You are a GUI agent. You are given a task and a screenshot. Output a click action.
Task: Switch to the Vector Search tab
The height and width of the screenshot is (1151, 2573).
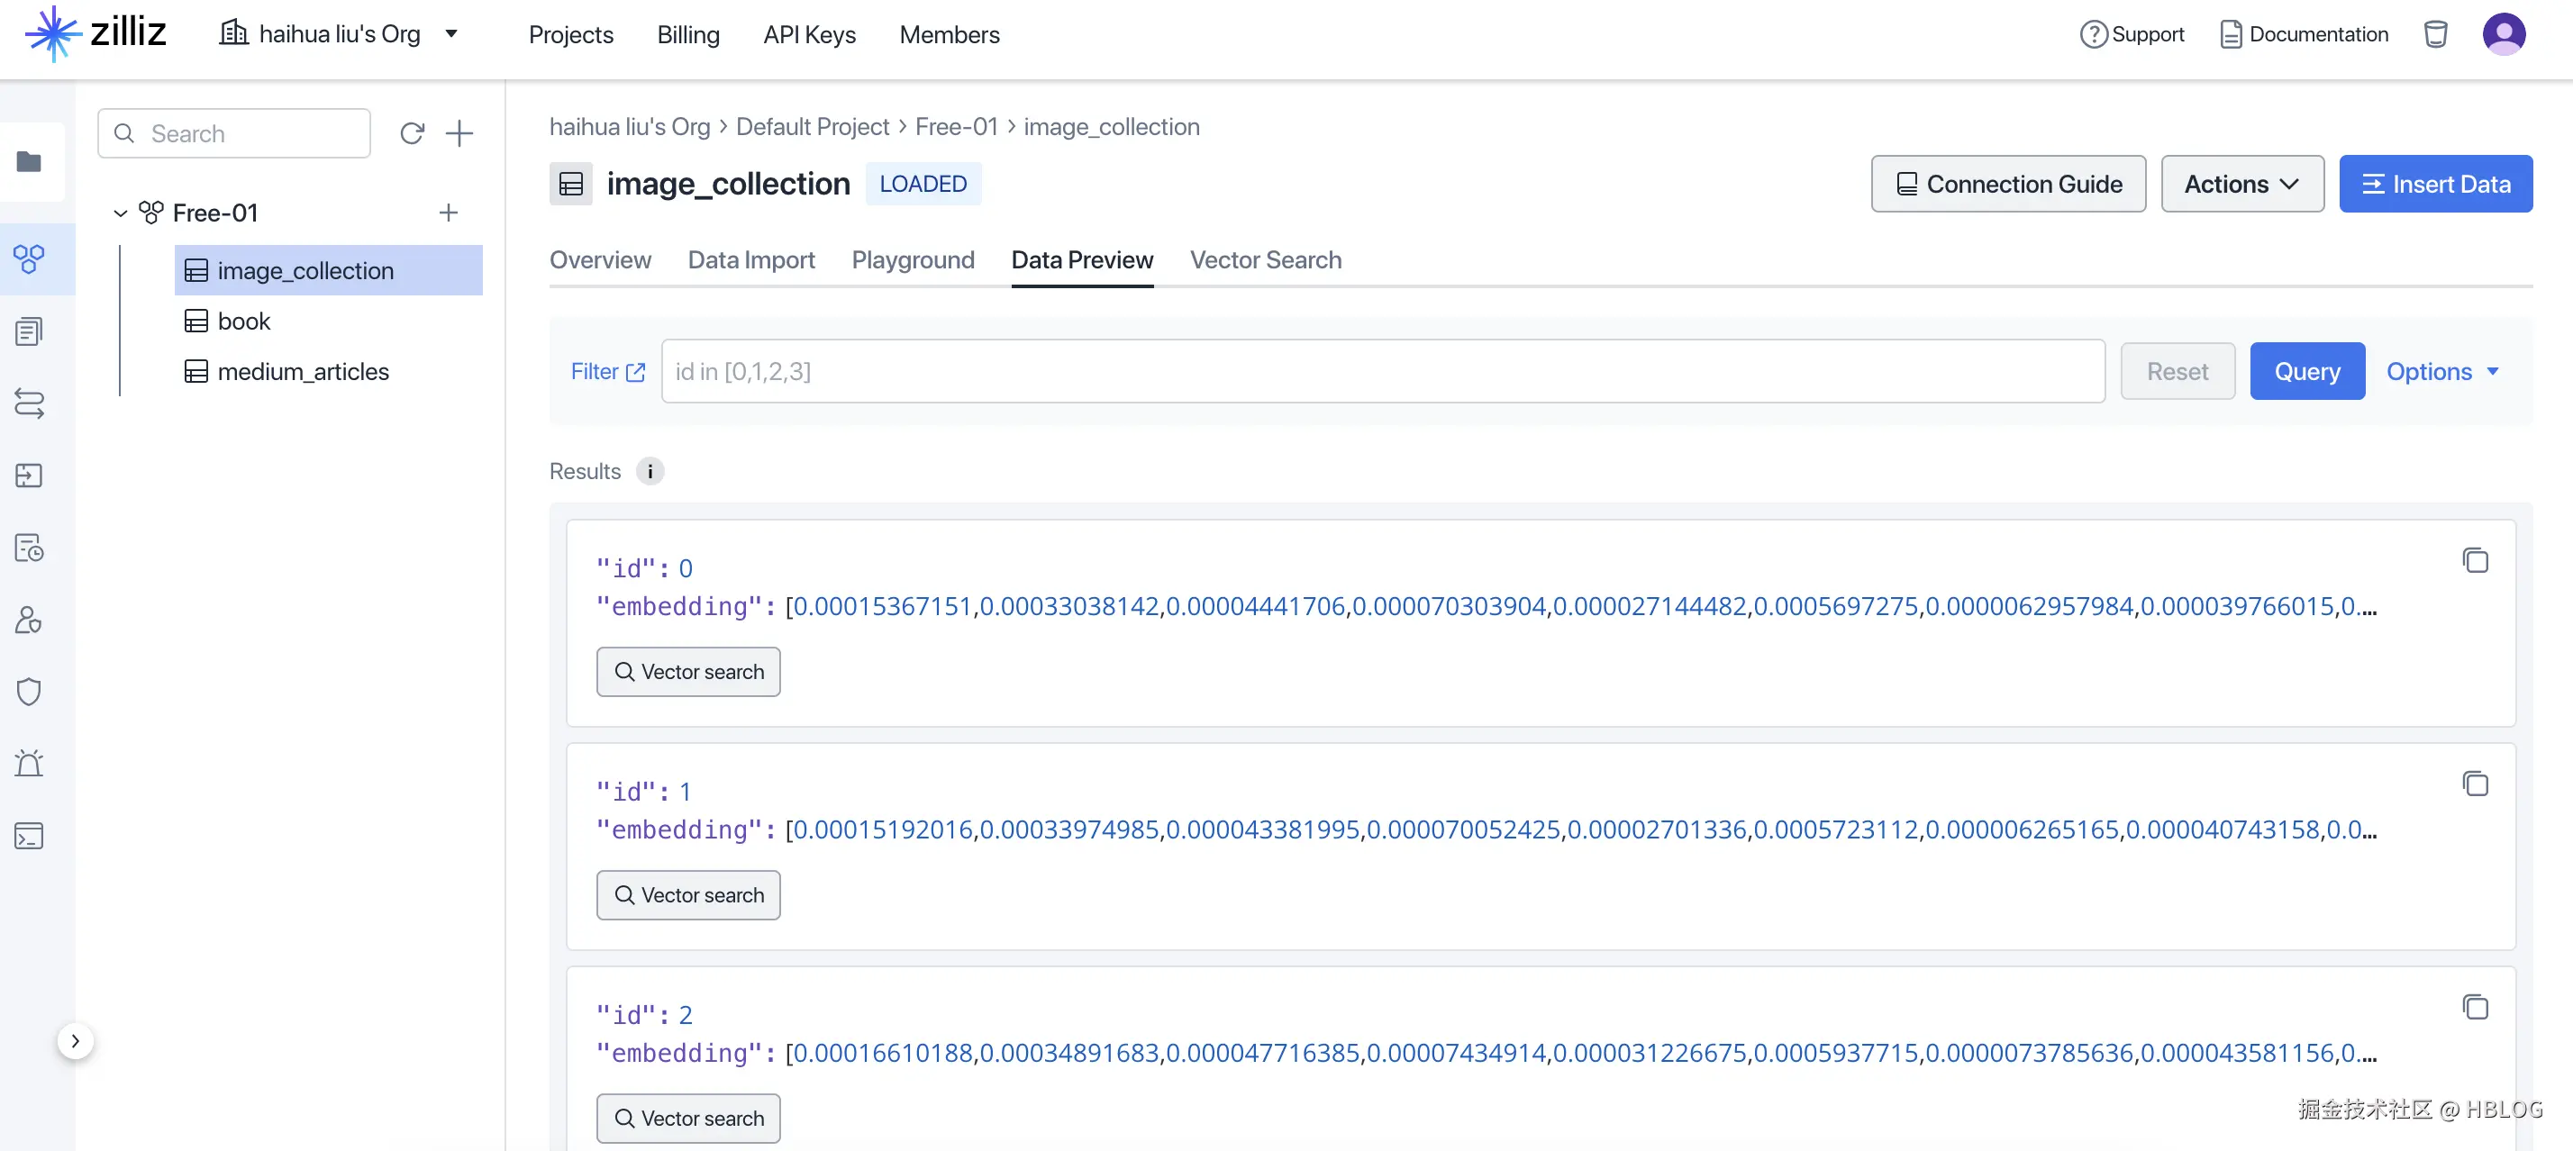click(x=1265, y=259)
